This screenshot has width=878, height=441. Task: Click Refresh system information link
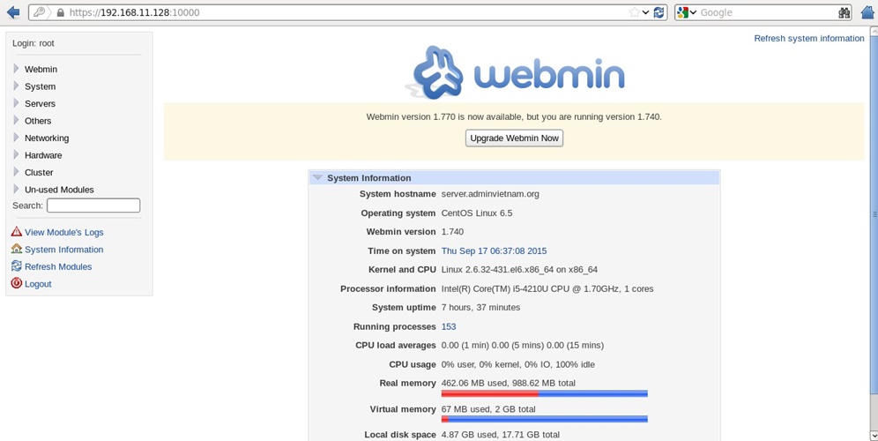point(809,39)
